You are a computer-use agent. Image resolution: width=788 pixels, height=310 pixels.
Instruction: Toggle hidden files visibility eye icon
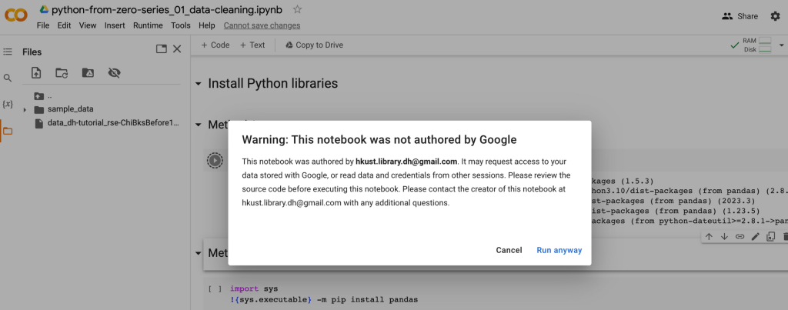(x=114, y=73)
